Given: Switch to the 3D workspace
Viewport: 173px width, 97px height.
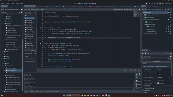Looking at the screenshot, I should click(79, 4).
